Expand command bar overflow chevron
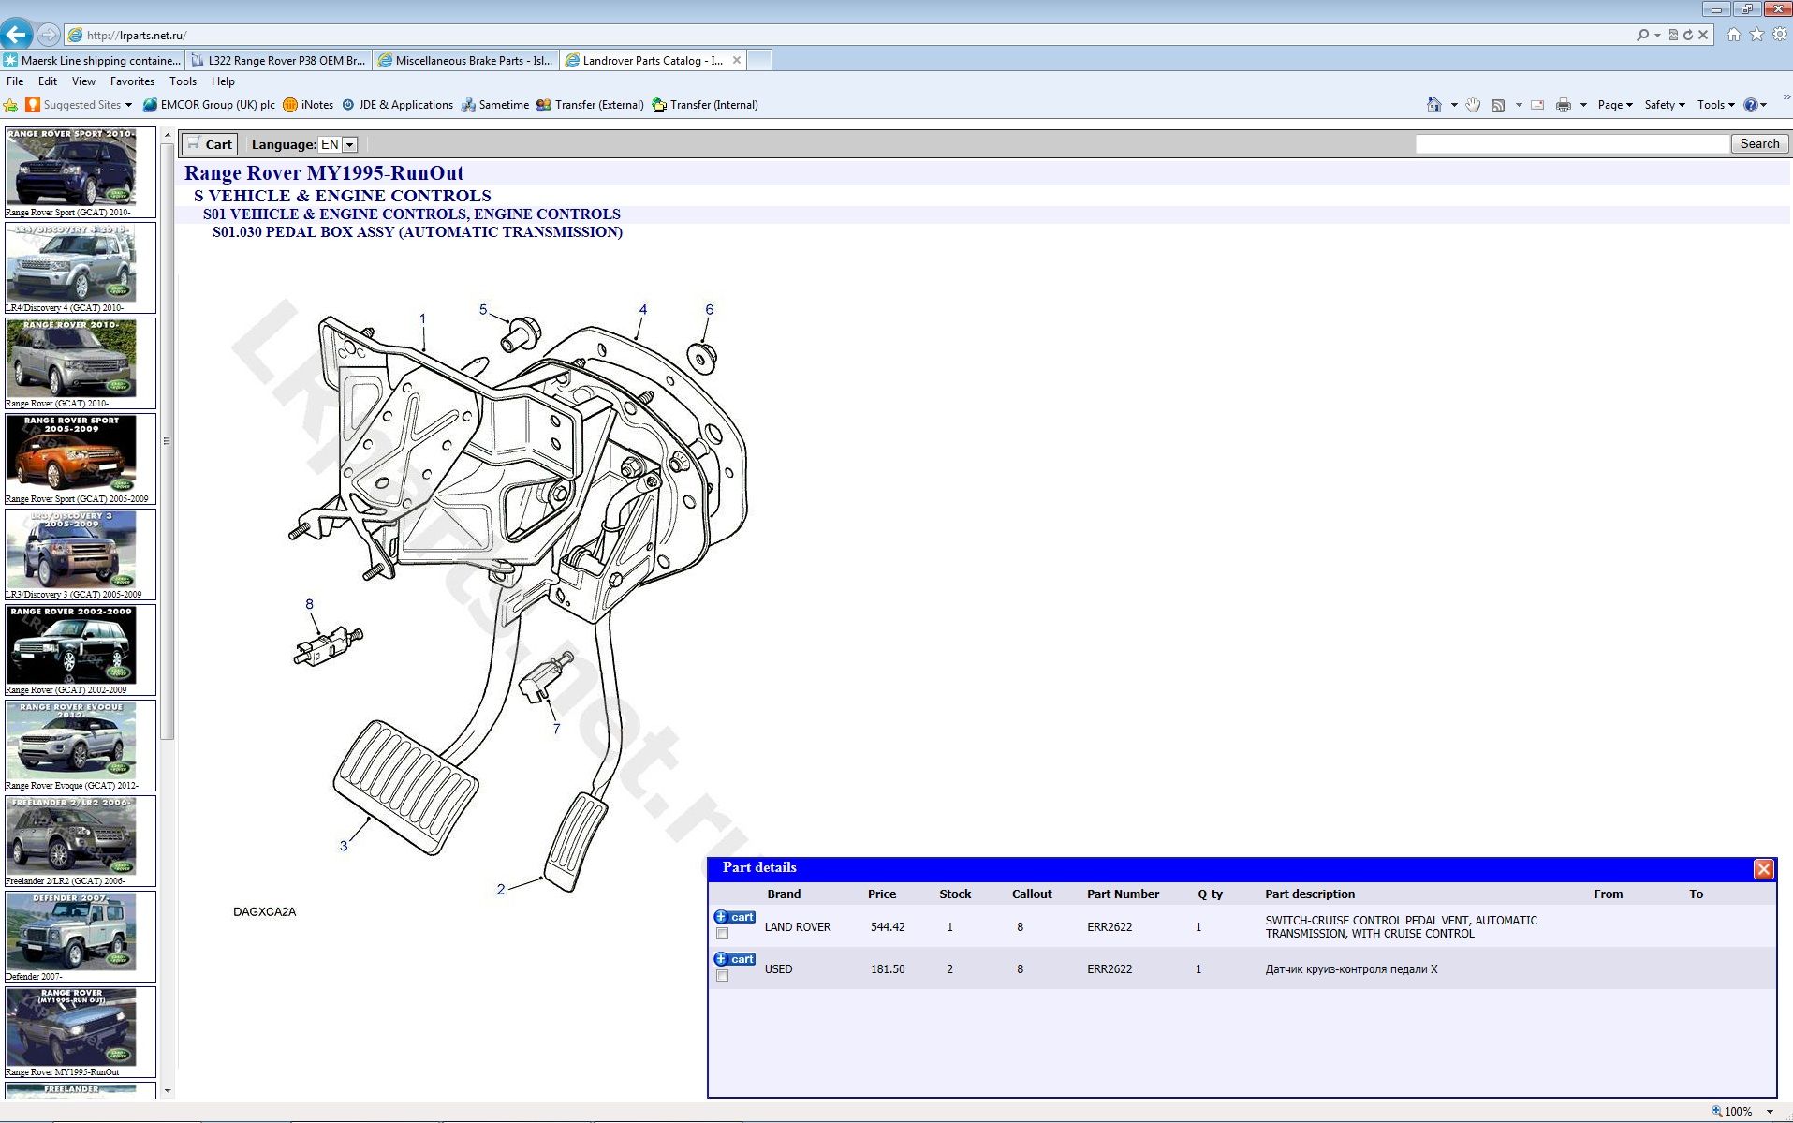This screenshot has width=1793, height=1123. coord(1786,97)
